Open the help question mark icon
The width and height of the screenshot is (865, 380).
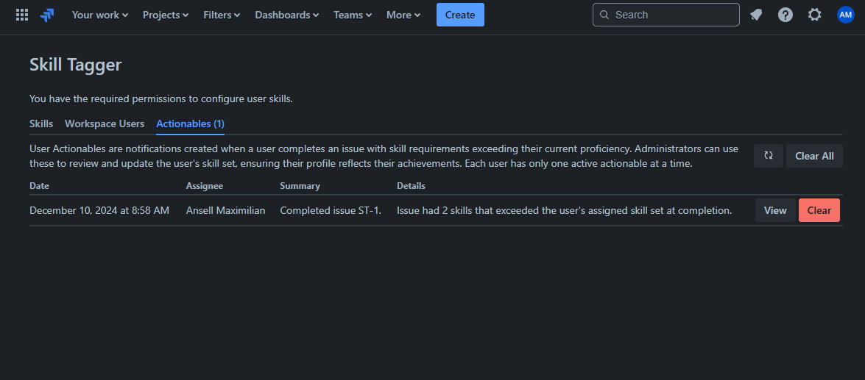[785, 15]
